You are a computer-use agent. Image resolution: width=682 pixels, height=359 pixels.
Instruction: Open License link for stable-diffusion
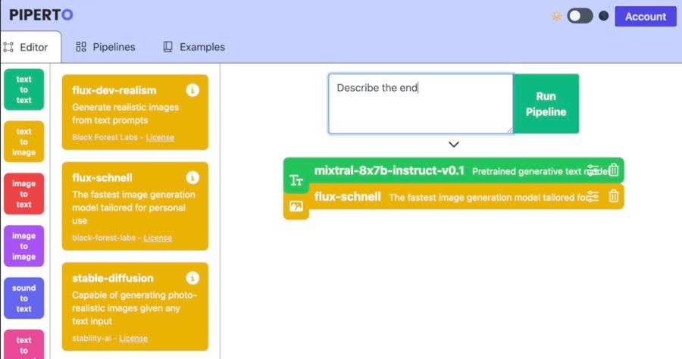coord(133,338)
